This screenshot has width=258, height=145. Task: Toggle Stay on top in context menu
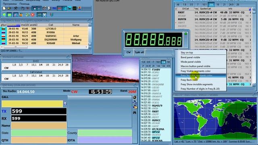(x=187, y=53)
